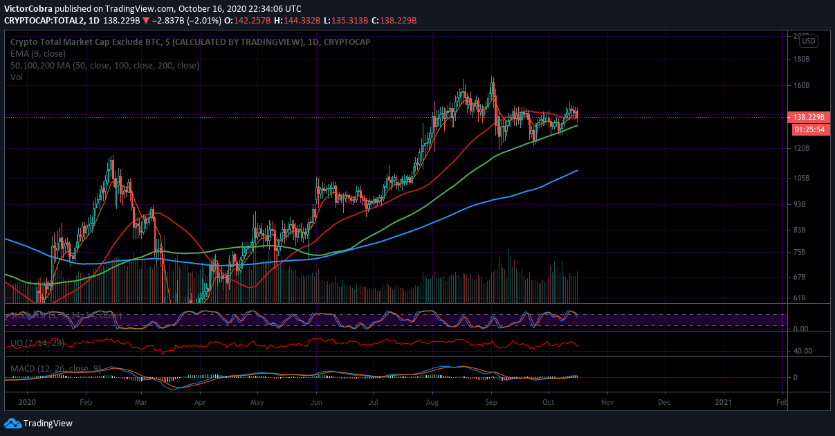Click the Nov label on time axis
This screenshot has width=835, height=436.
pyautogui.click(x=607, y=401)
